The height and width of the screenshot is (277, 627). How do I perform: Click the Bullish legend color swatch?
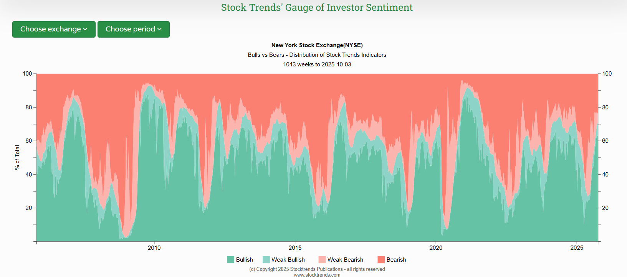tap(230, 260)
